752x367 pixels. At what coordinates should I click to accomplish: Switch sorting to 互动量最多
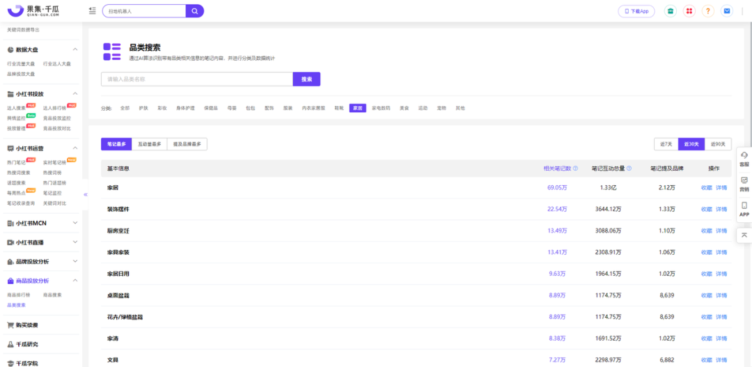click(x=149, y=144)
